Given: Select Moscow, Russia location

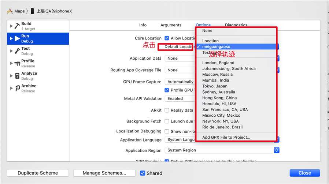Looking at the screenshot, I should 236,74.
